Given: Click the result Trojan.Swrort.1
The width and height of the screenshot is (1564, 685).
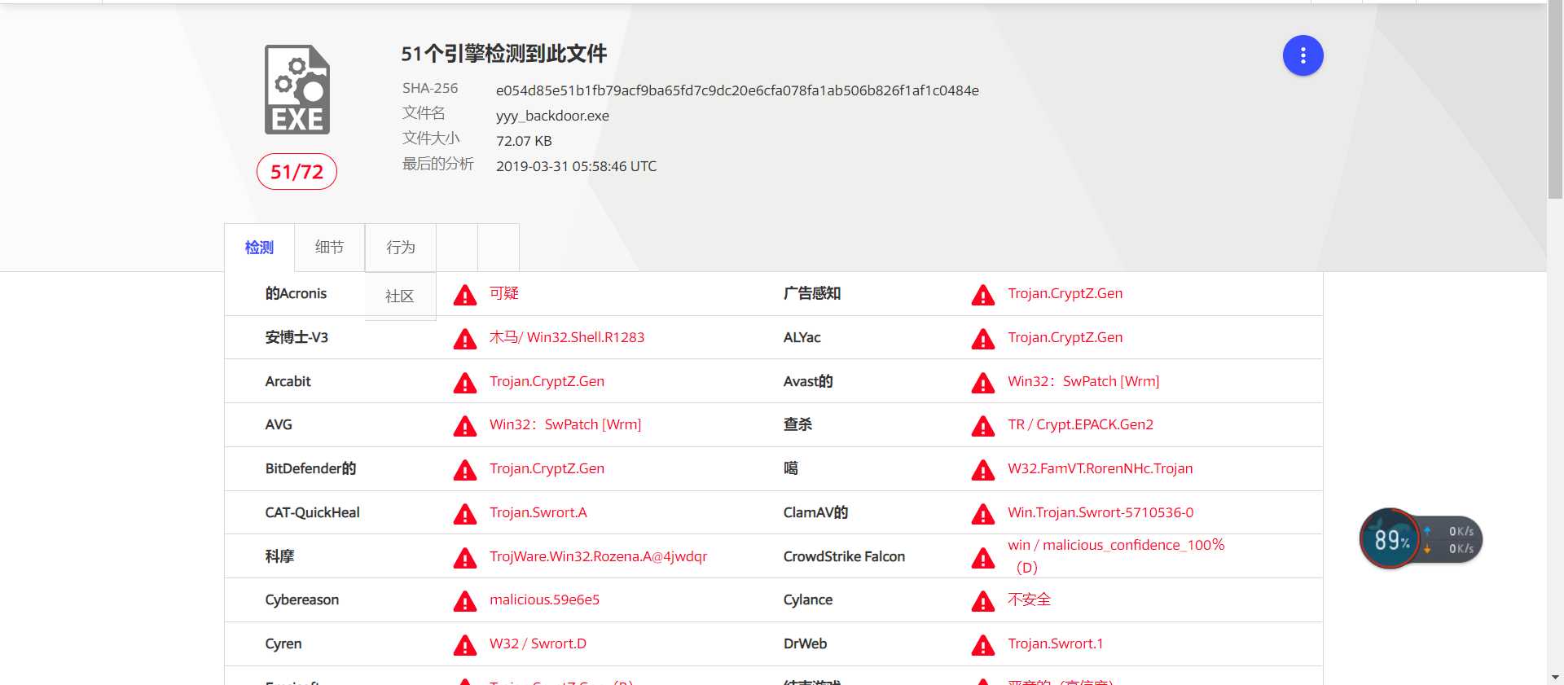Looking at the screenshot, I should 1055,643.
